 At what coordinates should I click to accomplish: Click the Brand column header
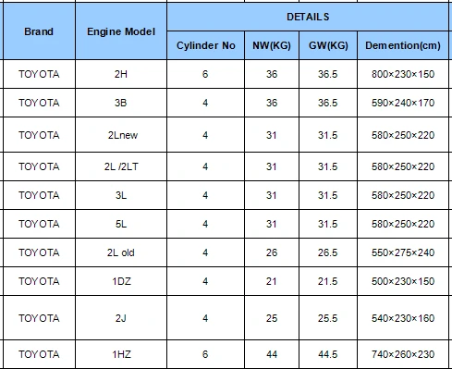point(39,31)
